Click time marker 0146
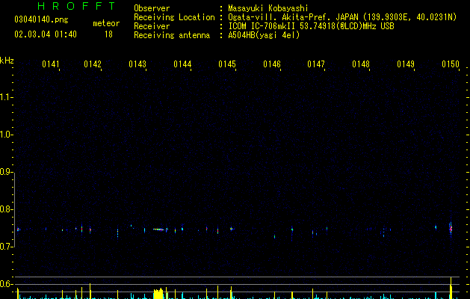This screenshot has width=470, height=299. pos(272,64)
